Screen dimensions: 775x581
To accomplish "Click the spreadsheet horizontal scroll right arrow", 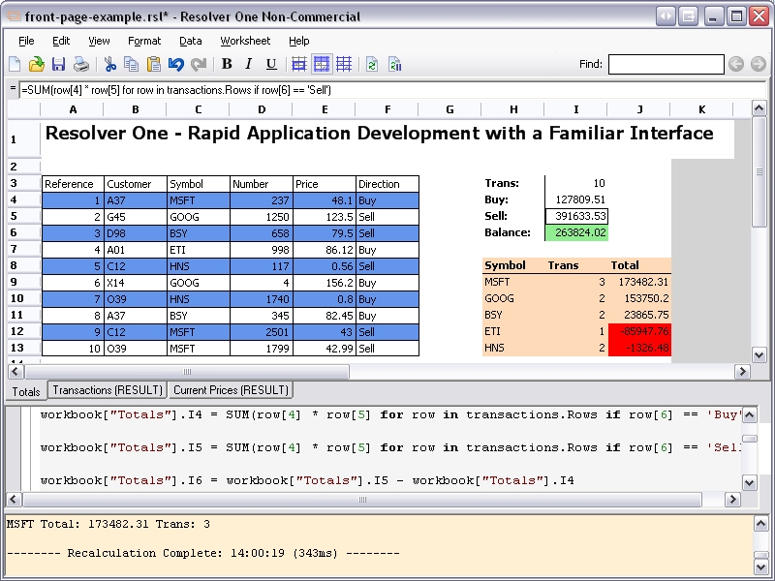I will pyautogui.click(x=742, y=372).
